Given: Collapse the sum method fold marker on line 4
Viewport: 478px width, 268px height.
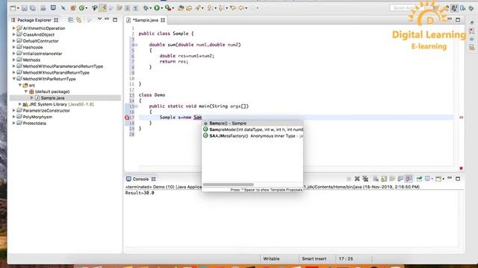Looking at the screenshot, I should 136,45.
